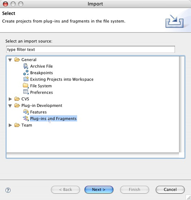Click the Breakpoints import icon
The height and width of the screenshot is (200, 191).
tap(26, 73)
